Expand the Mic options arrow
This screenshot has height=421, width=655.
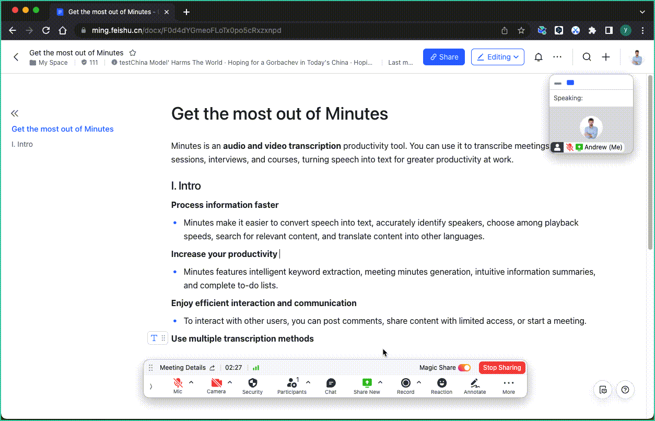pos(191,382)
